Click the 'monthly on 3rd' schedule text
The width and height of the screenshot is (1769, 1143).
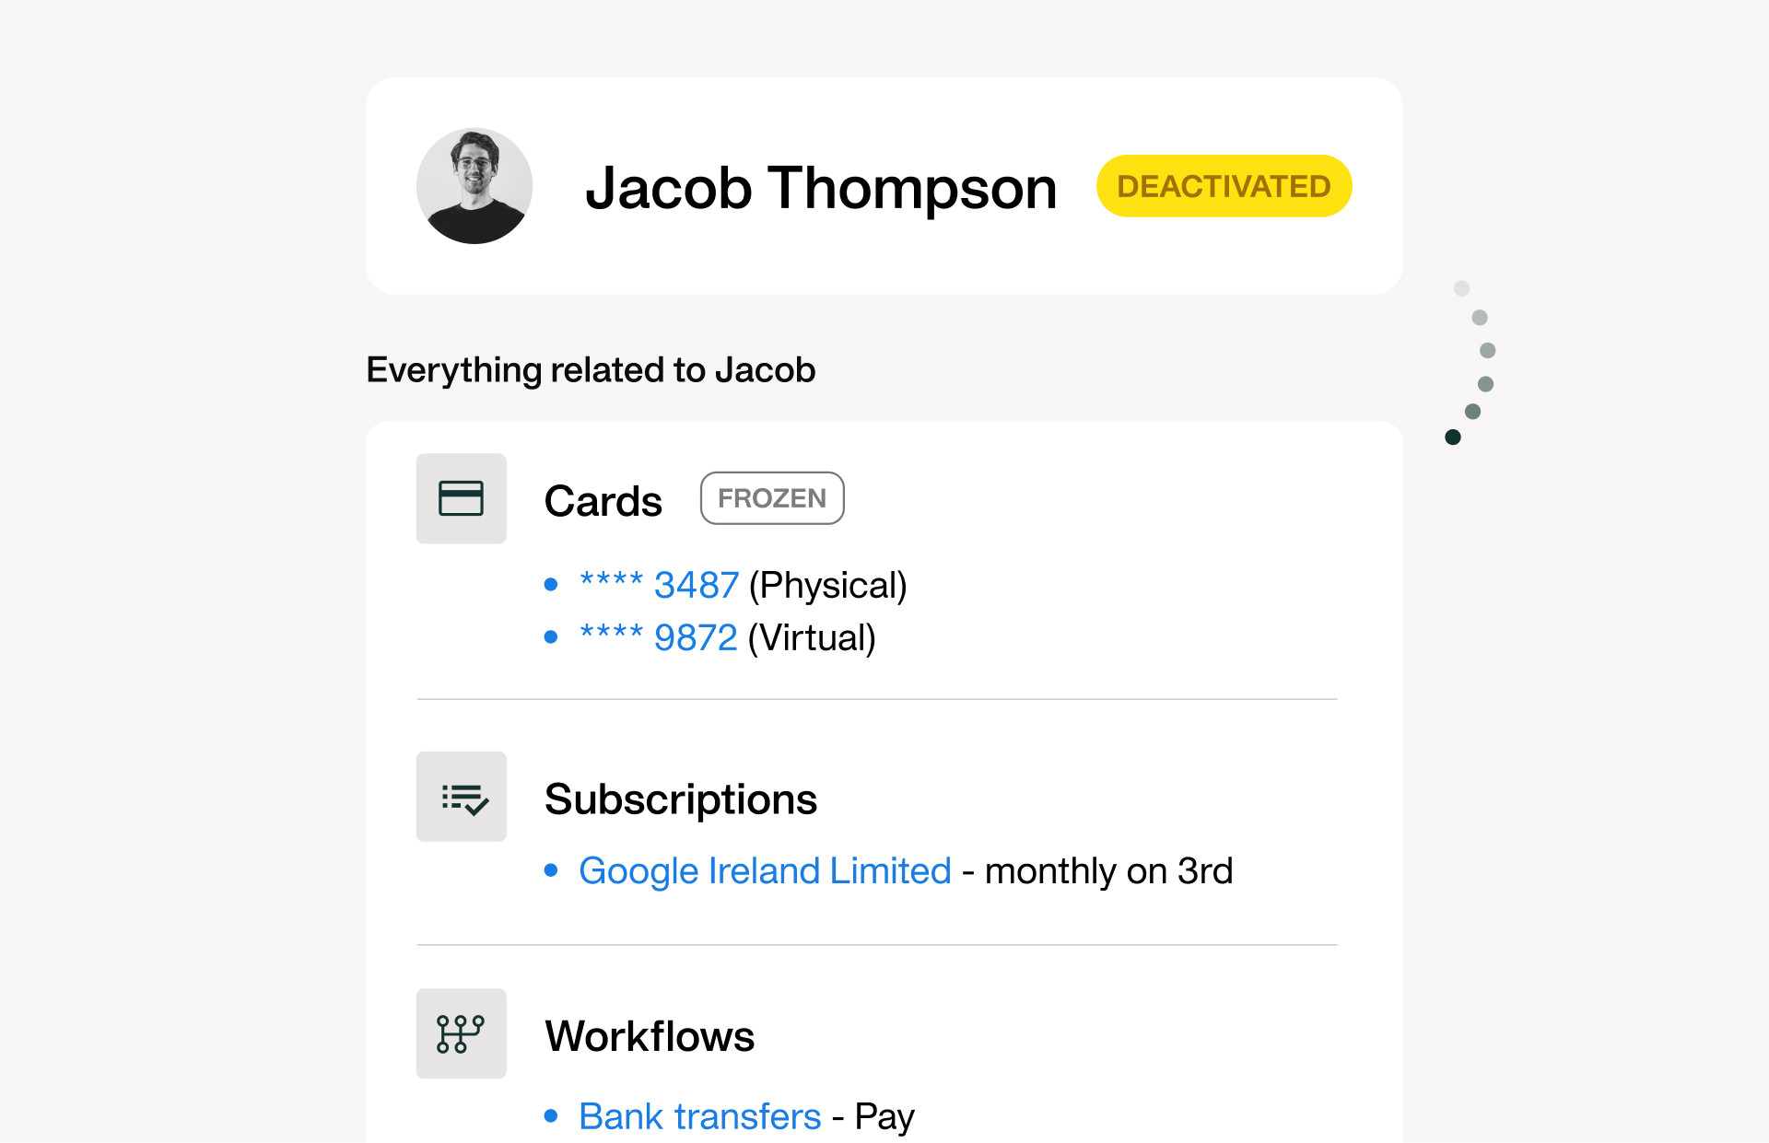pos(1108,871)
